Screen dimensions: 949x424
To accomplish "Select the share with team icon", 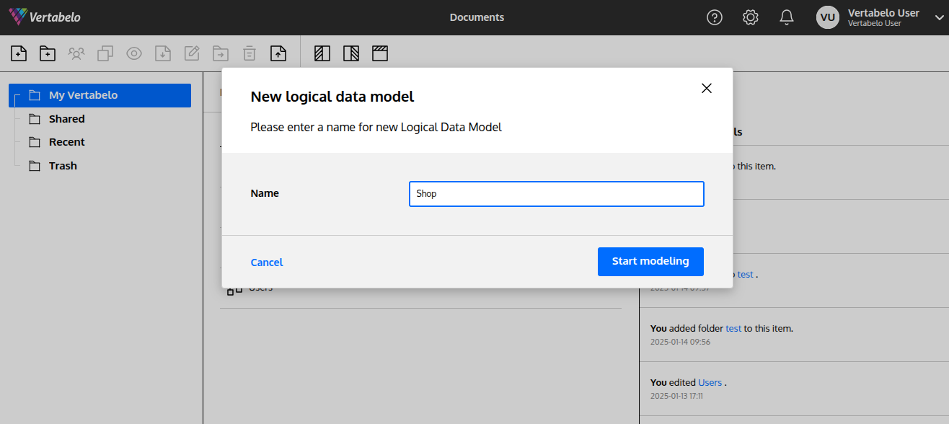I will pos(76,53).
